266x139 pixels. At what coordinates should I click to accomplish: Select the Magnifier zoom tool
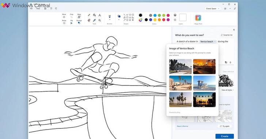click(x=100, y=20)
